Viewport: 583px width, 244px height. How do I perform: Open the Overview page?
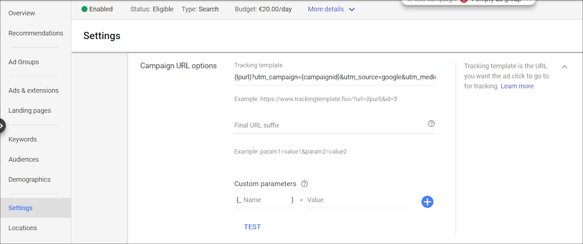(x=22, y=13)
